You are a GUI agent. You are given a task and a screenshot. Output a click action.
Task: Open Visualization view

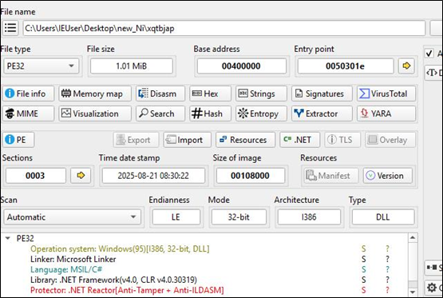coord(95,113)
